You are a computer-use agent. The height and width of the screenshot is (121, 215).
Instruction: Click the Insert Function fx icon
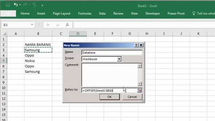click(x=67, y=25)
